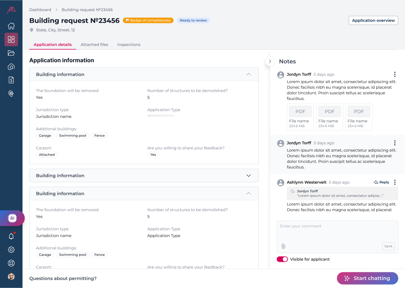This screenshot has height=288, width=405.
Task: Collapse the first Building information section
Action: click(x=249, y=74)
